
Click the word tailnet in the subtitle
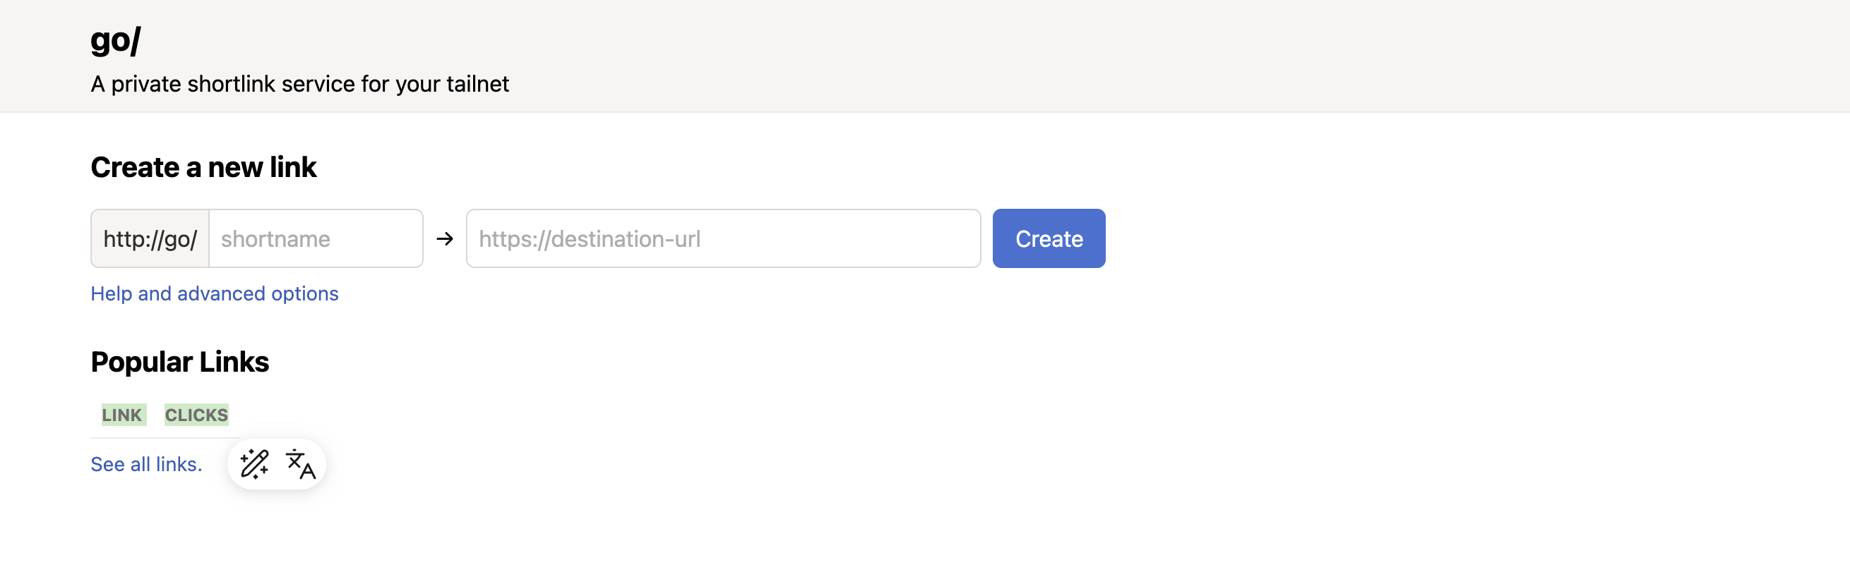click(x=477, y=84)
